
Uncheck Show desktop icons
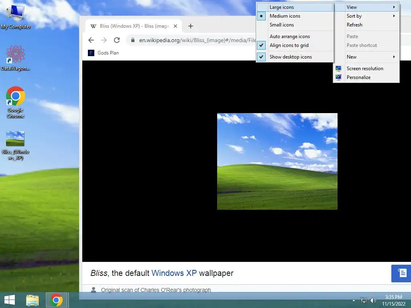click(x=295, y=57)
